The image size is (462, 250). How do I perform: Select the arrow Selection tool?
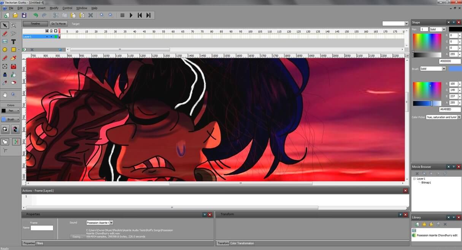click(5, 25)
